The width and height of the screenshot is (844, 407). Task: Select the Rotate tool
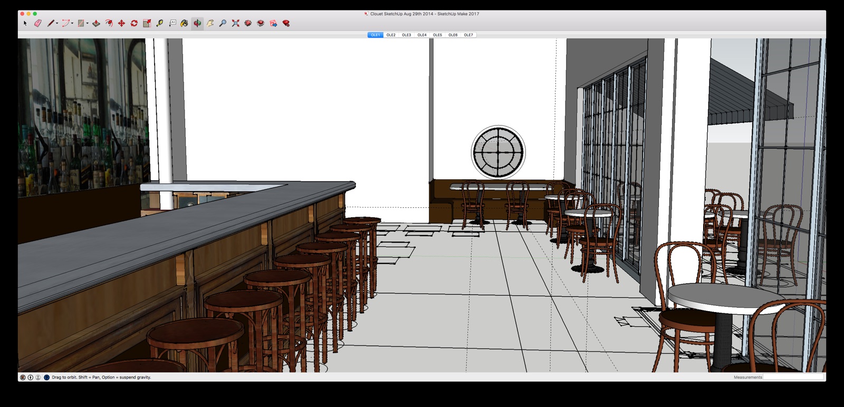coord(134,23)
